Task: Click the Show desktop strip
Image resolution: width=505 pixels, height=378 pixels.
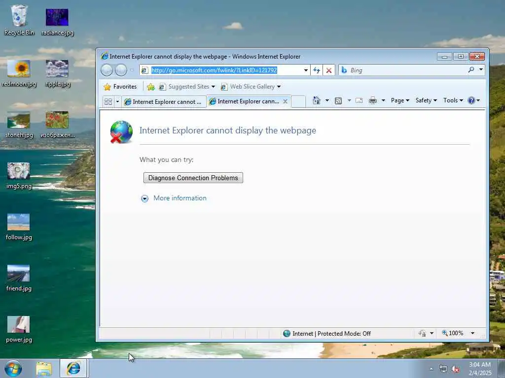Action: [x=502, y=368]
